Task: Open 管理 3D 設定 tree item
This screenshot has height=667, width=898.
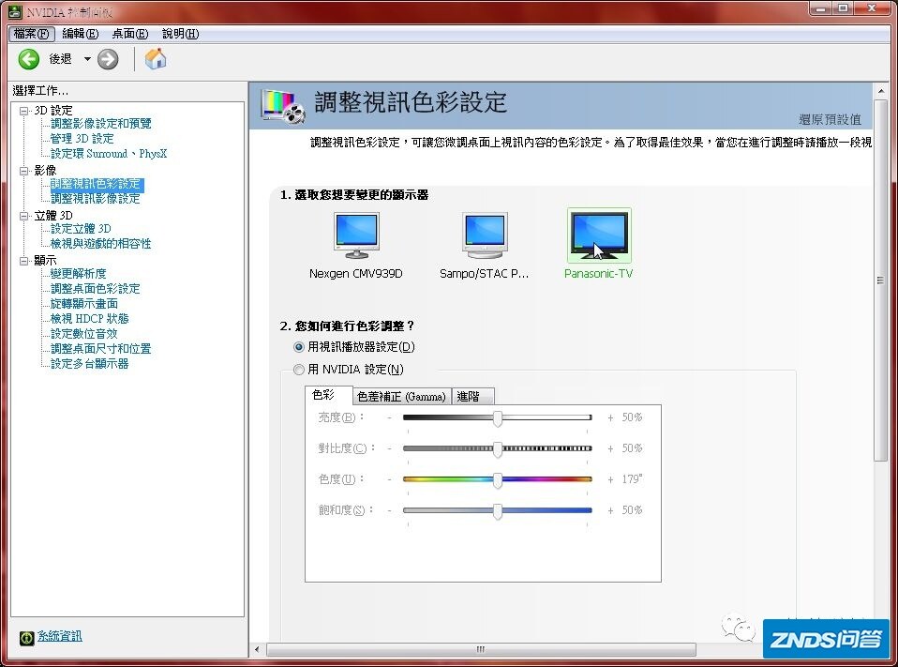Action: coord(82,139)
